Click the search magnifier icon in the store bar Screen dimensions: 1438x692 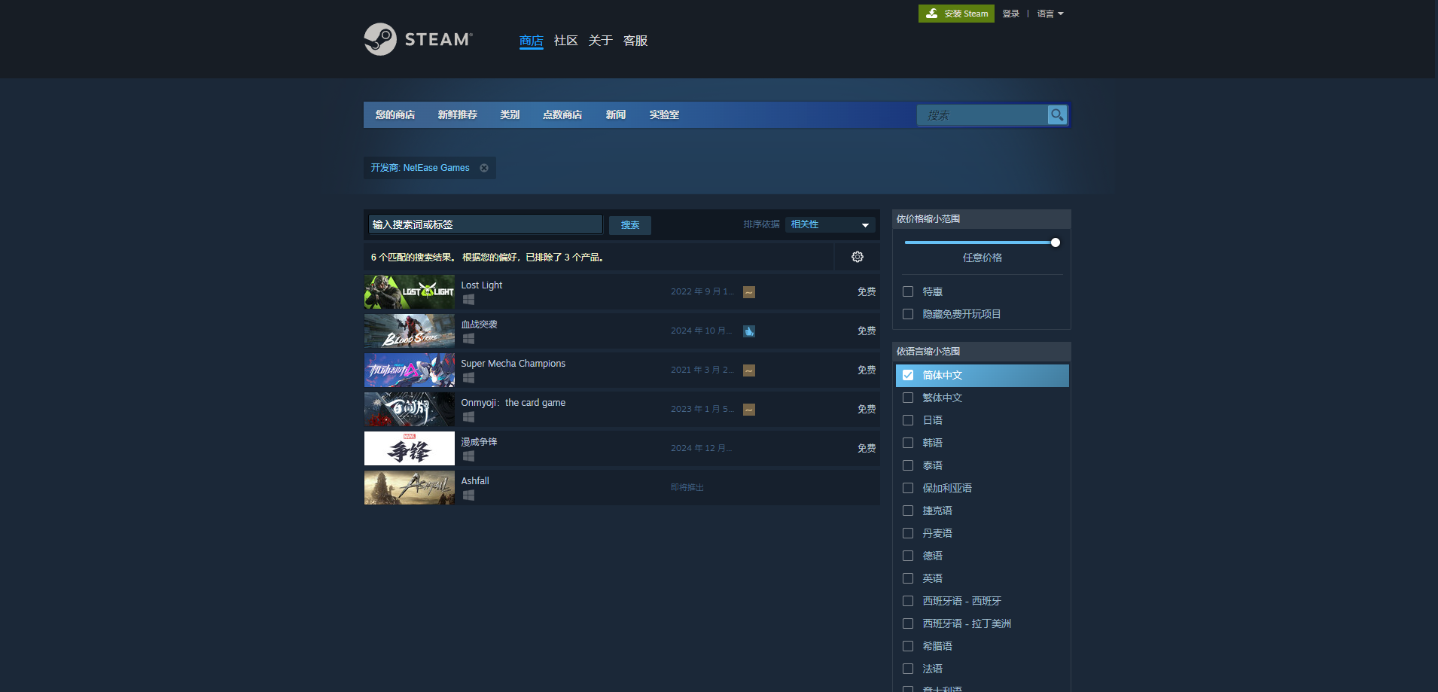(x=1057, y=115)
